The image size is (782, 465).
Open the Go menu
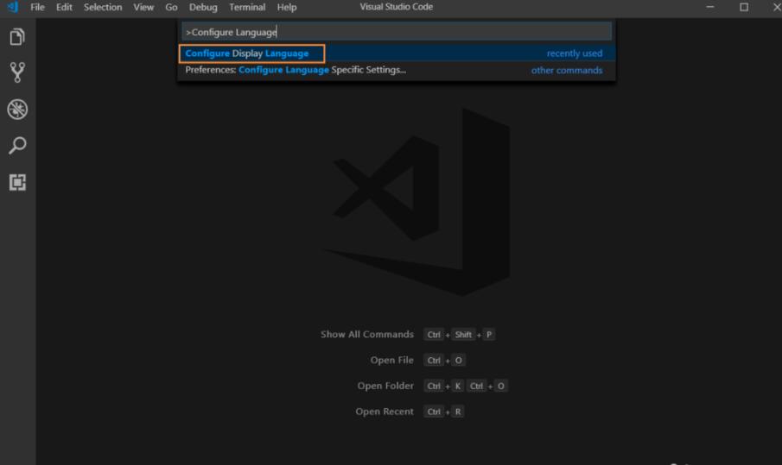coord(171,7)
